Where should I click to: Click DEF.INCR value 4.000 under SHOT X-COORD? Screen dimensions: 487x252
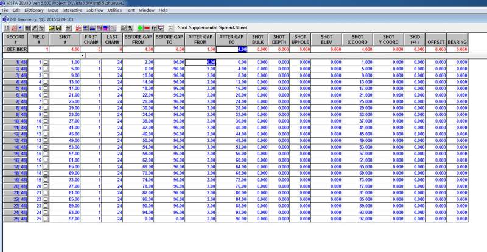(x=357, y=49)
